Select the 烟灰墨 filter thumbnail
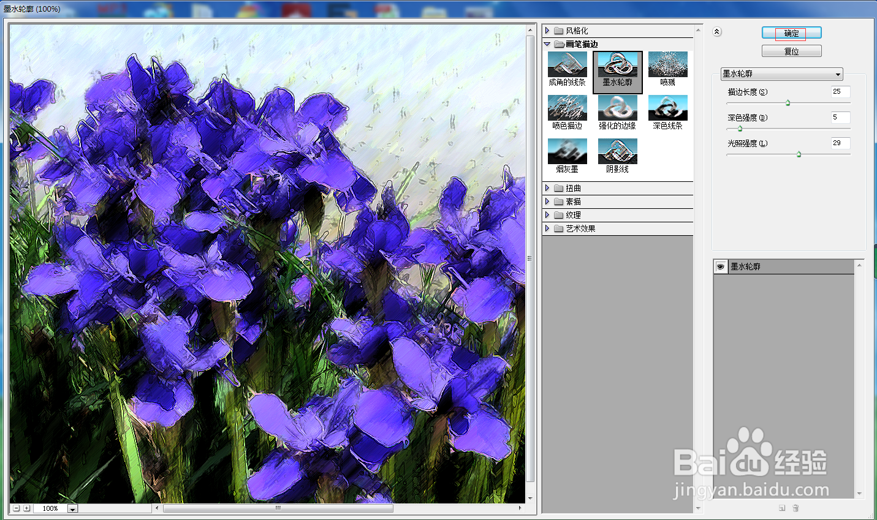The height and width of the screenshot is (520, 877). click(567, 151)
